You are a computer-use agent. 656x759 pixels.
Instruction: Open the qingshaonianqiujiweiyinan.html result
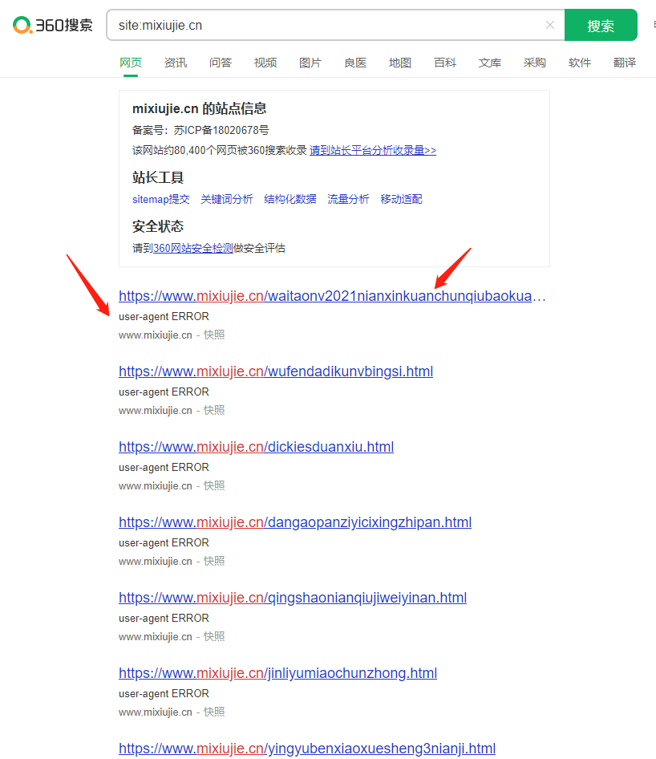click(x=293, y=598)
